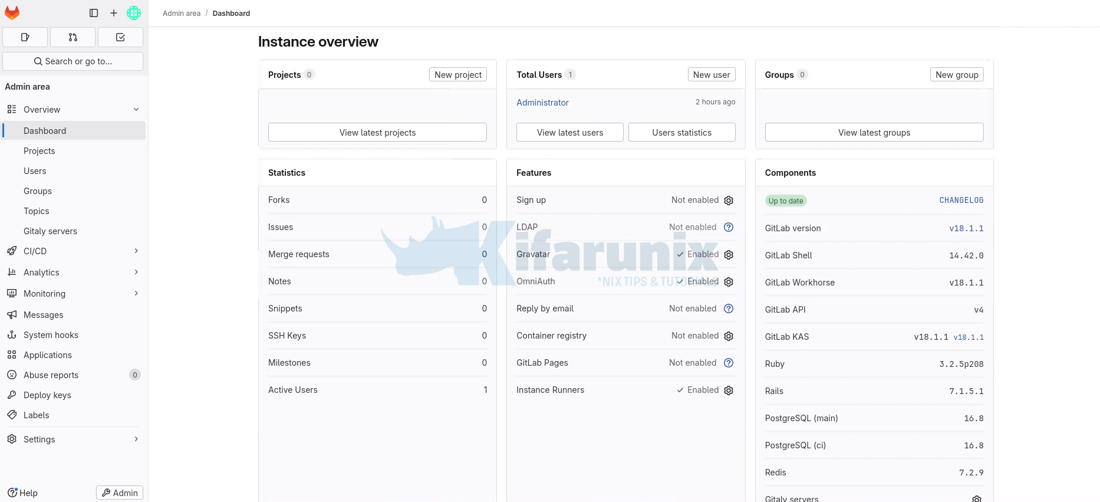1100x502 pixels.
Task: Open the user avatar menu
Action: 134,13
